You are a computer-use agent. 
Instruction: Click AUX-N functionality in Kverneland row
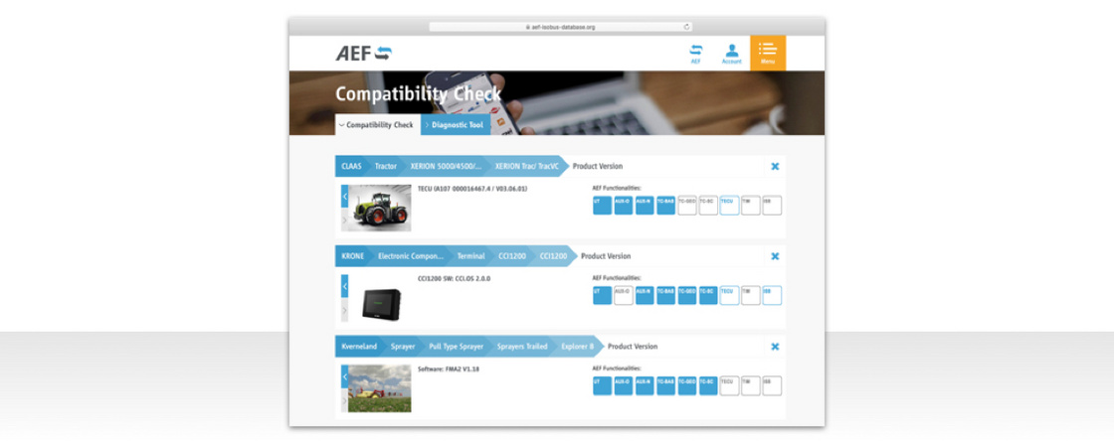(645, 385)
